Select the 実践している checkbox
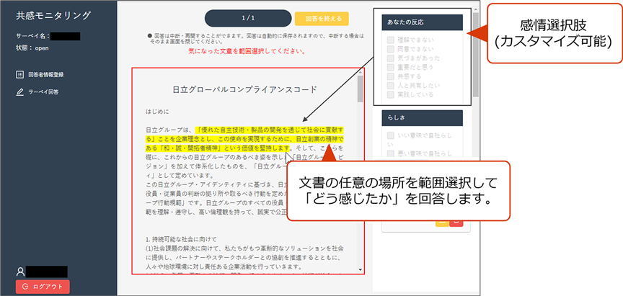The height and width of the screenshot is (296, 623). pos(391,94)
